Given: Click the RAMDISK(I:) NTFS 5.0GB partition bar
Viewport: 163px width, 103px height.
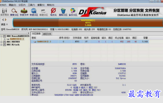Looking at the screenshot, I should (x=88, y=23).
